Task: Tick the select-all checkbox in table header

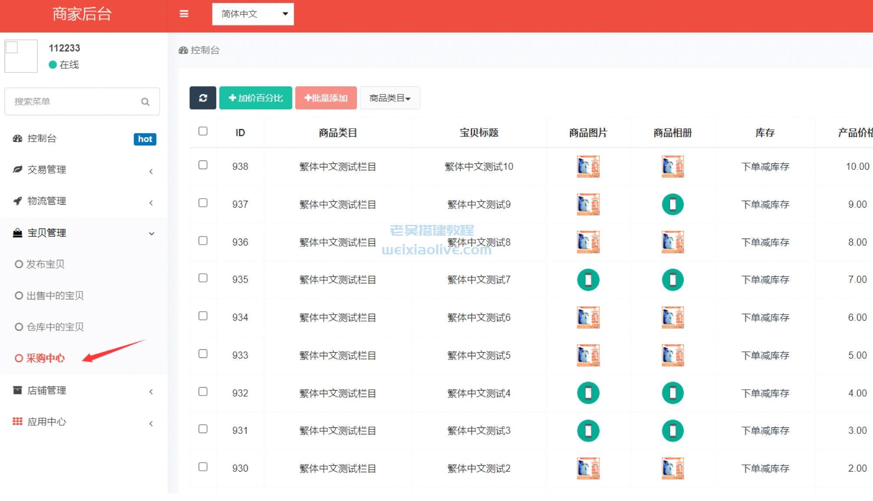Action: [203, 131]
